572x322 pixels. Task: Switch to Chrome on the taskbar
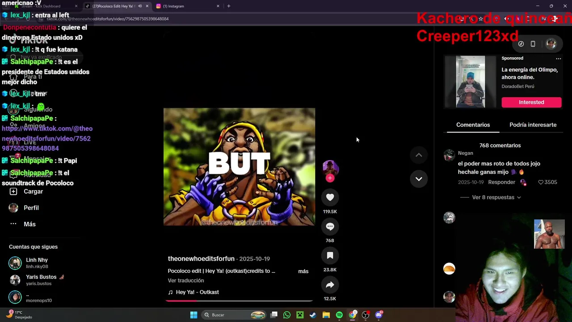[353, 315]
